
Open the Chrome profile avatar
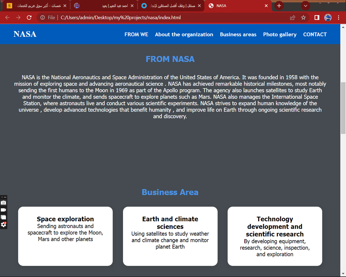328,18
